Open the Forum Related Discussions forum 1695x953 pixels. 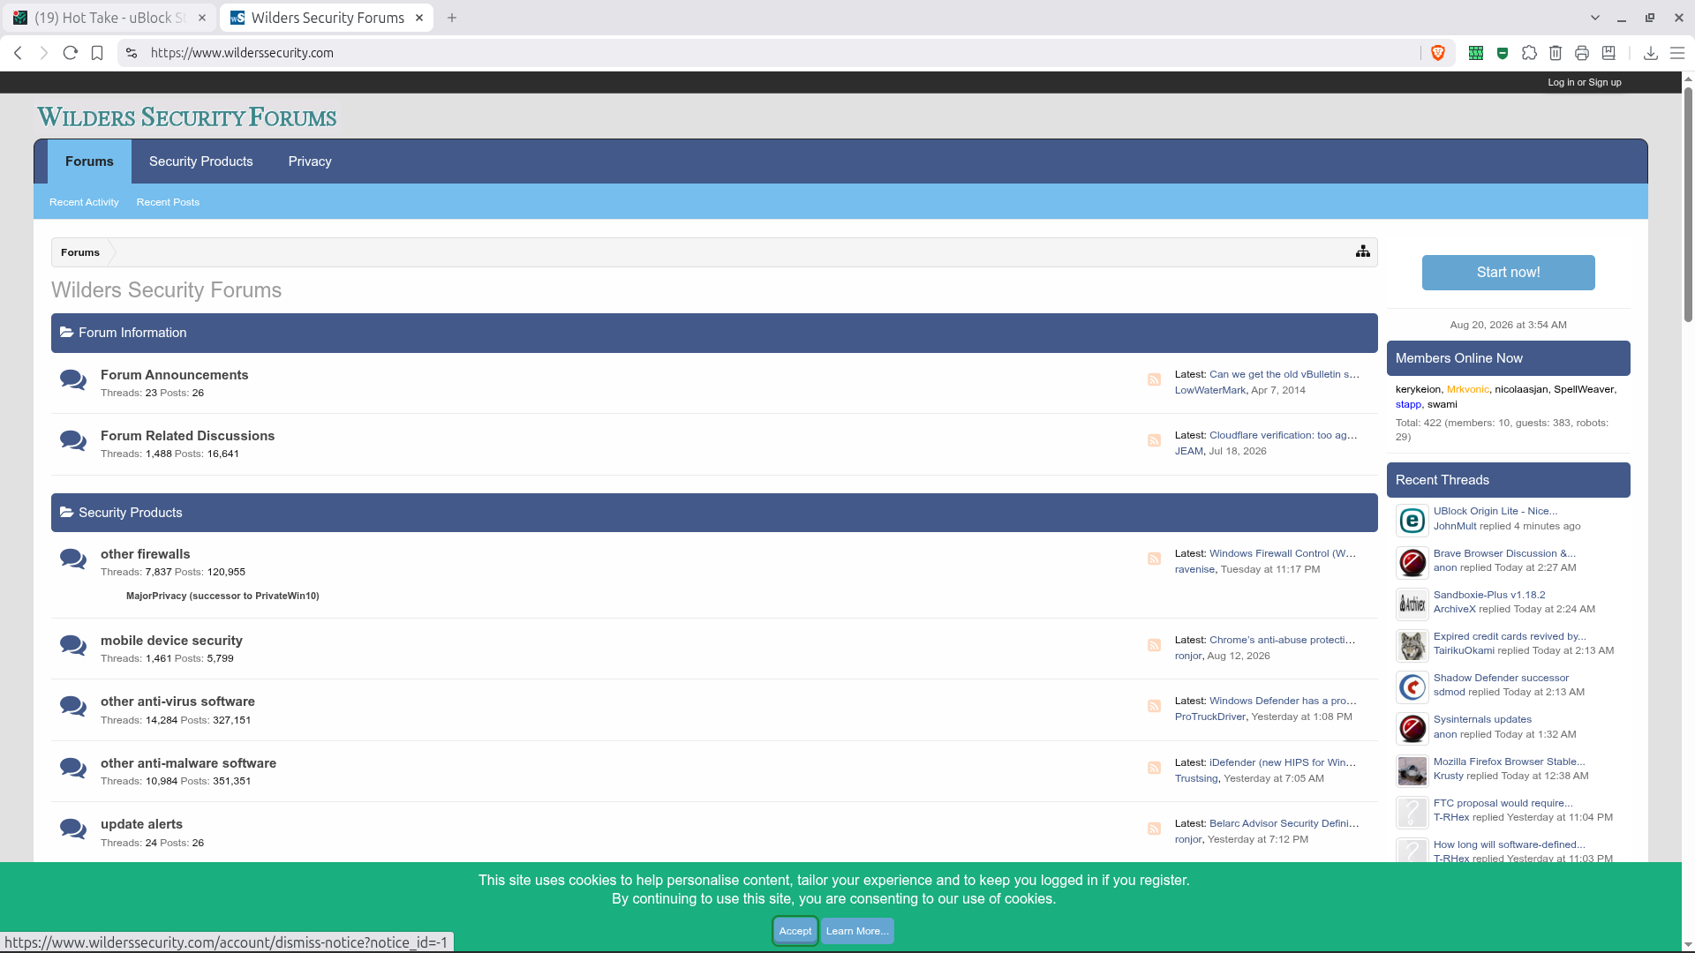pos(187,436)
